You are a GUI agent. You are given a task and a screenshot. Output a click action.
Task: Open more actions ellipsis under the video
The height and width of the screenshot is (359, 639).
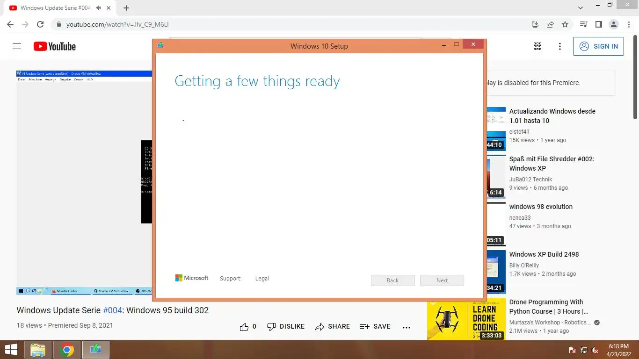pyautogui.click(x=407, y=327)
